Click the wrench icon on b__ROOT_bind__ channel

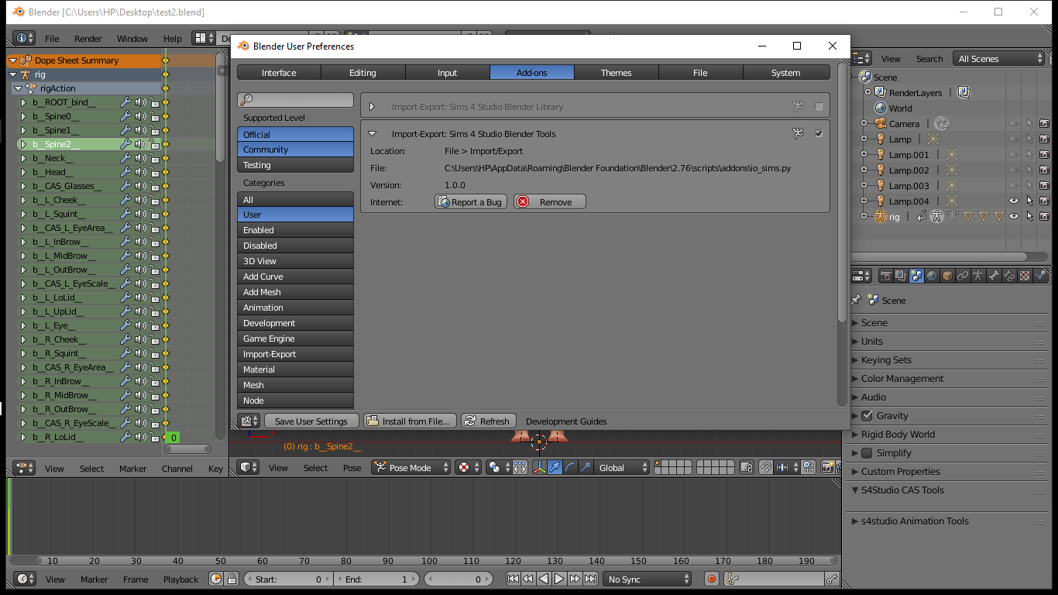pyautogui.click(x=125, y=102)
